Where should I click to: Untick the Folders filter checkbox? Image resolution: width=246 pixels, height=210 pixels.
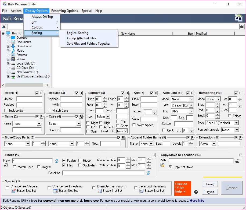coord(64,160)
